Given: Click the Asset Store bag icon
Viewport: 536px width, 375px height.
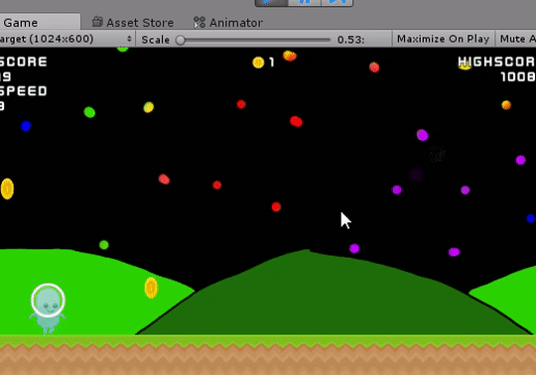Looking at the screenshot, I should click(97, 22).
